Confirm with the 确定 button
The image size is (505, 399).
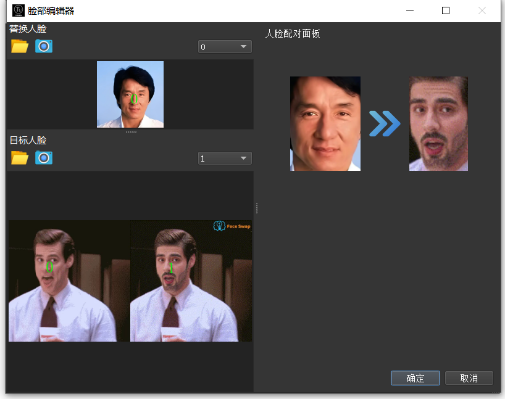click(x=415, y=378)
